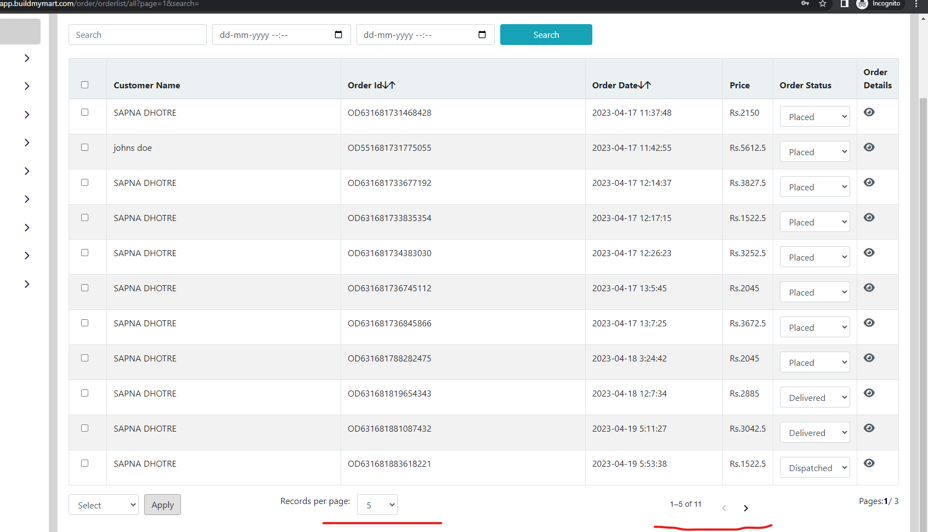The height and width of the screenshot is (532, 928).
Task: Click date 2023-04-18 3:24:42 cell
Action: (x=630, y=358)
